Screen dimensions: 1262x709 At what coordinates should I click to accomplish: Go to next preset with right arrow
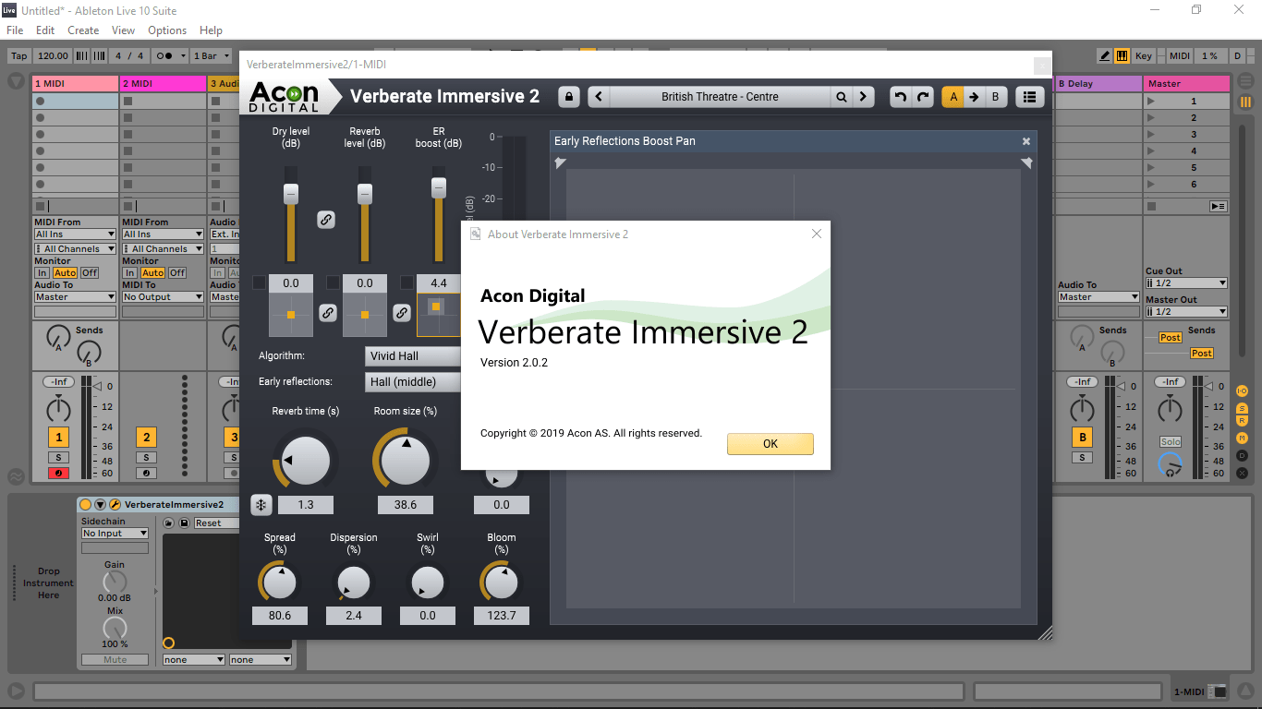863,96
